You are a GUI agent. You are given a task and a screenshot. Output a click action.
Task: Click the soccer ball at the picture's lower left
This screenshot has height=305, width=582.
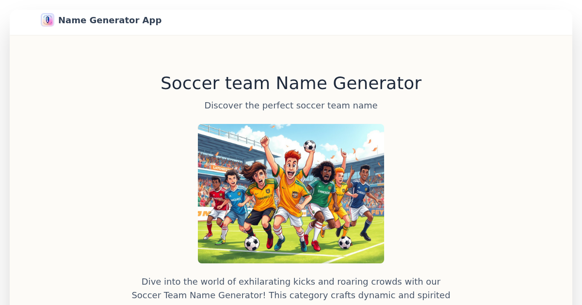(252, 243)
